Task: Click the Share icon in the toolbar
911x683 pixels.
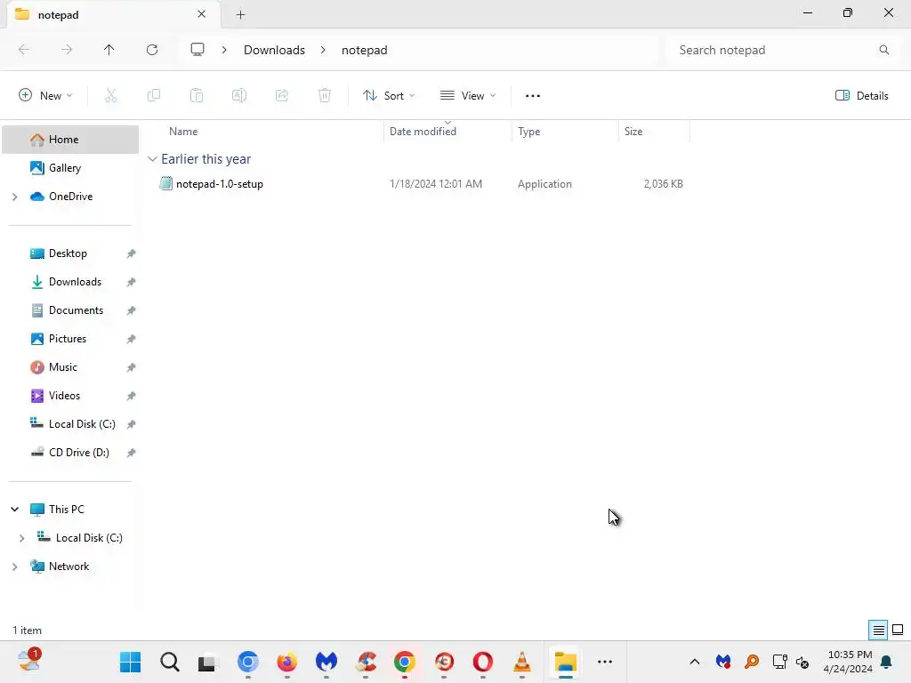Action: tap(282, 95)
